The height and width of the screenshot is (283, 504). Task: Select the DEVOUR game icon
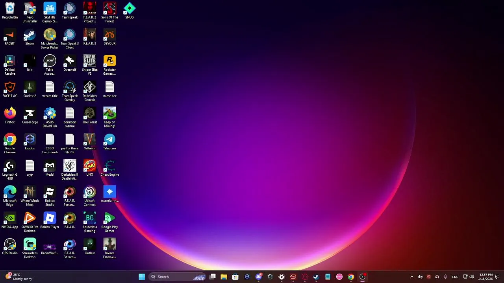109,37
